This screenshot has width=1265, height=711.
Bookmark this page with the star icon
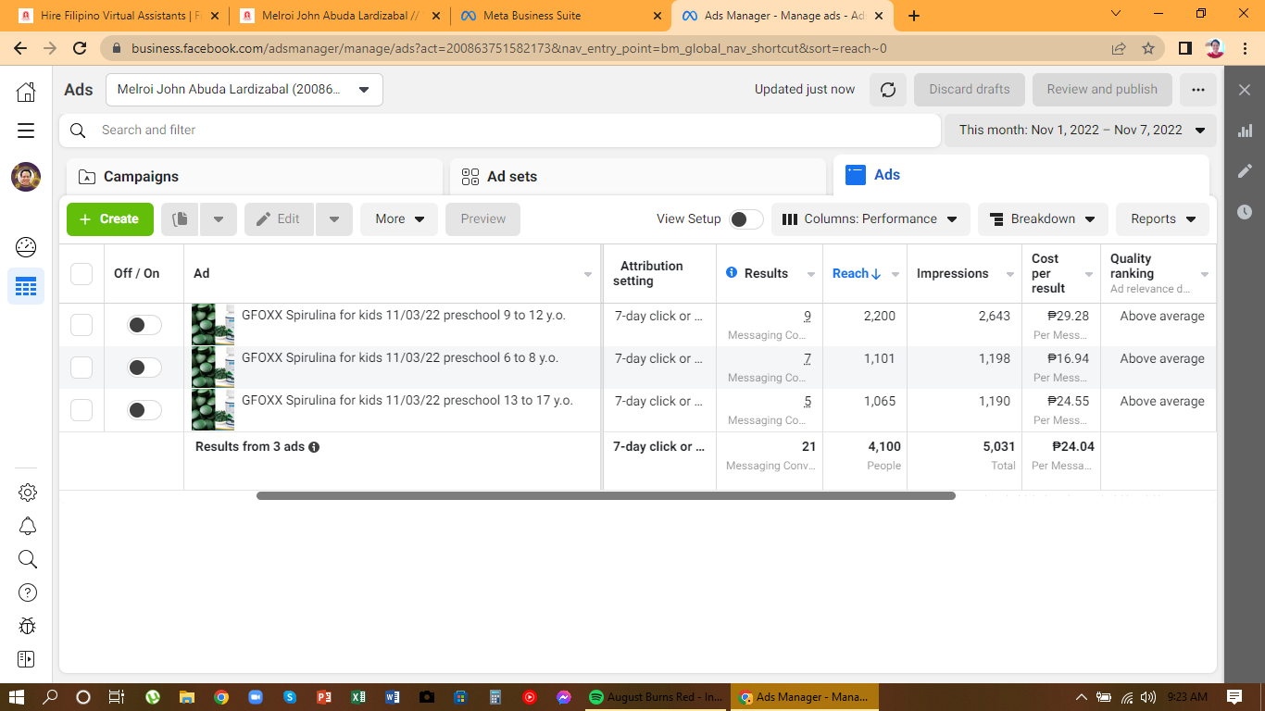coord(1148,48)
